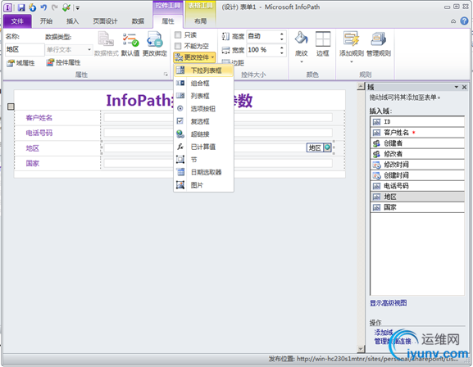Click the 默认值 default value icon
Image resolution: width=473 pixels, height=367 pixels.
[x=130, y=43]
